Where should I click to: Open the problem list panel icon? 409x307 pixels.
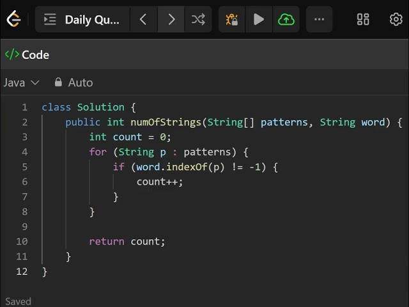coord(50,19)
